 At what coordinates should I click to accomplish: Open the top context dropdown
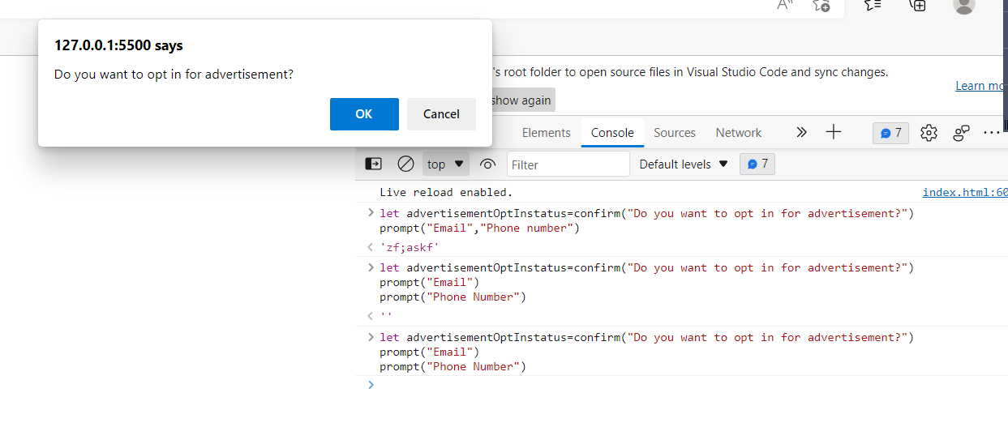coord(446,164)
